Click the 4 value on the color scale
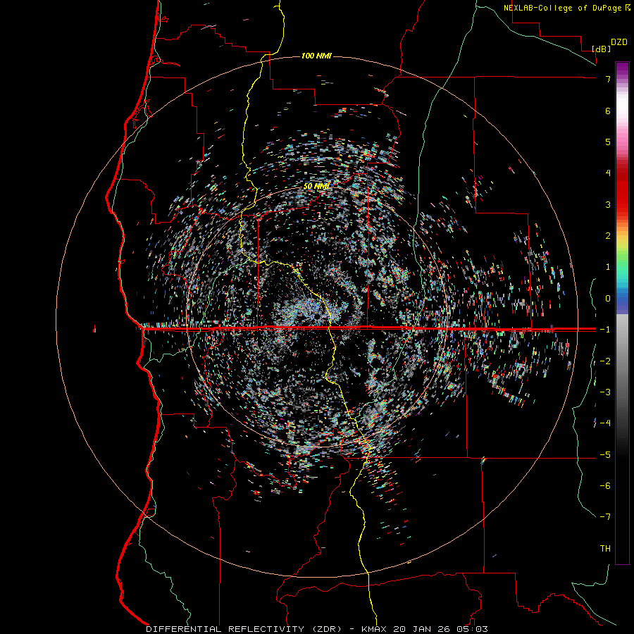The width and height of the screenshot is (634, 634). [x=608, y=173]
